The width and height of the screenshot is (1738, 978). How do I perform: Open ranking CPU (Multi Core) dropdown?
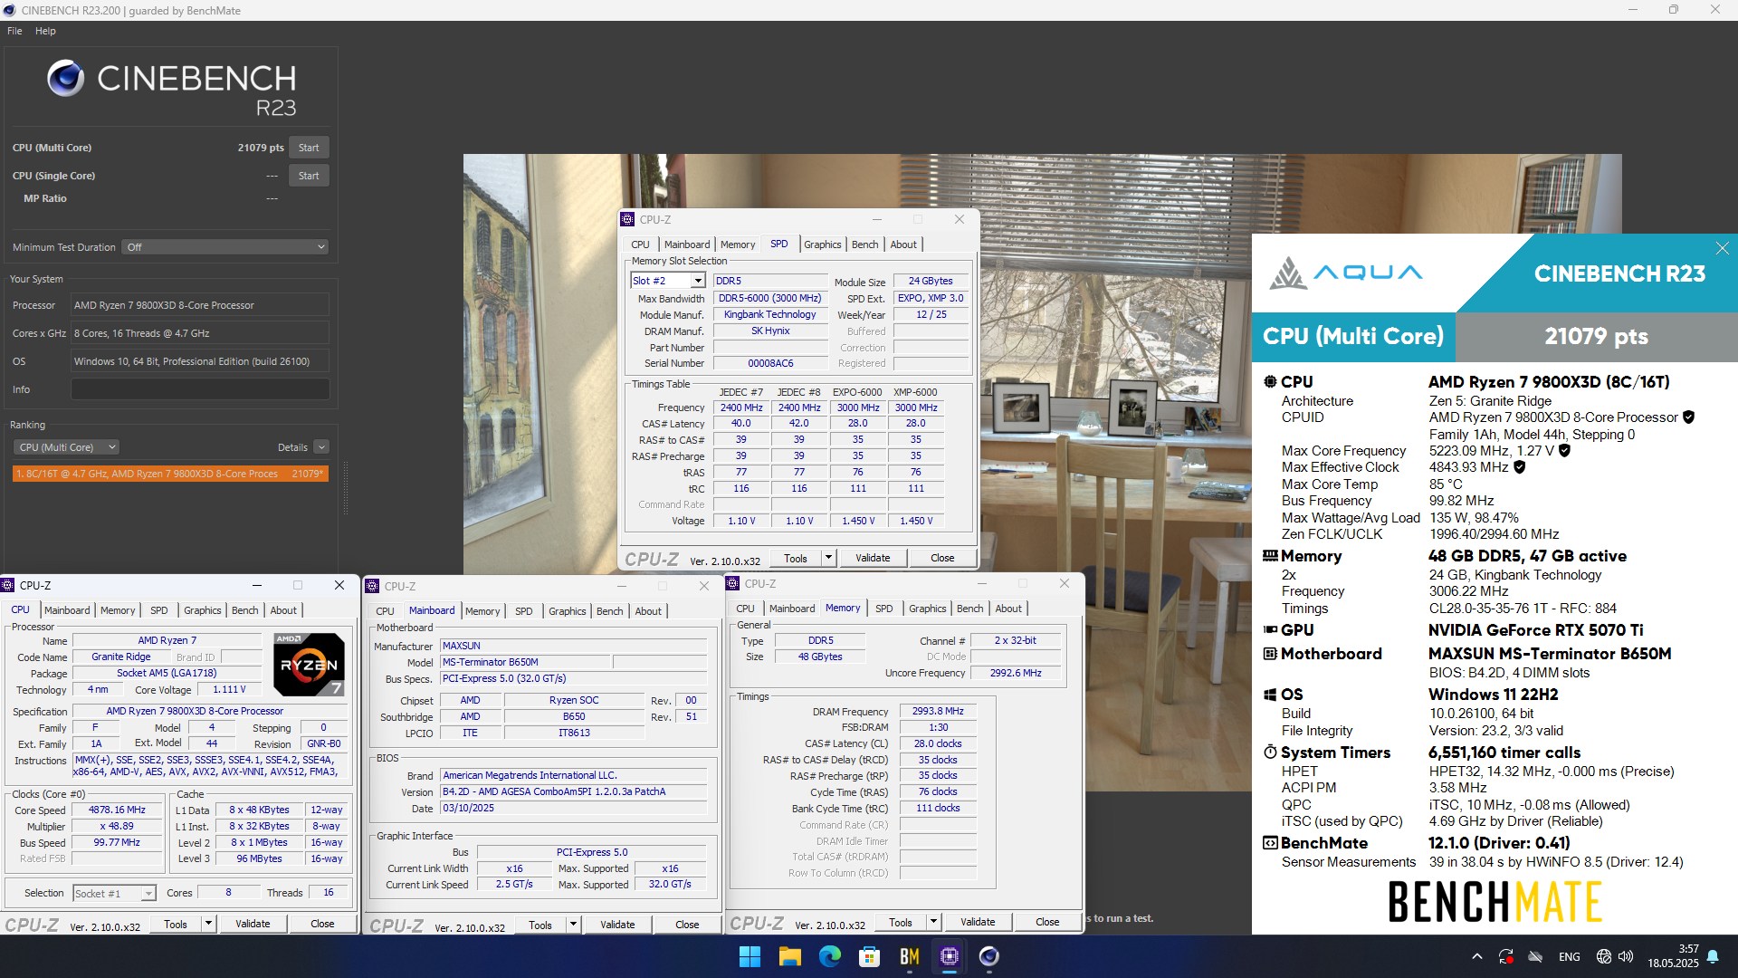tap(67, 447)
